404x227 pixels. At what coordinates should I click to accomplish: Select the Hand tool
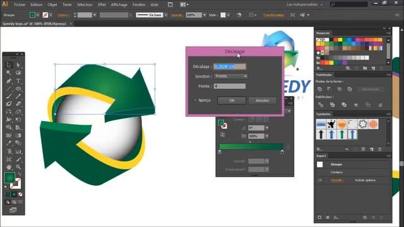pyautogui.click(x=9, y=167)
